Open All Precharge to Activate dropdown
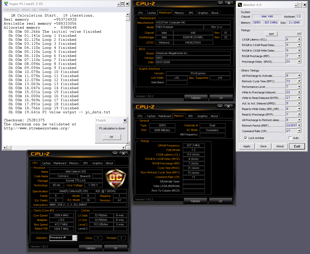The height and width of the screenshot is (254, 310). 299,76
